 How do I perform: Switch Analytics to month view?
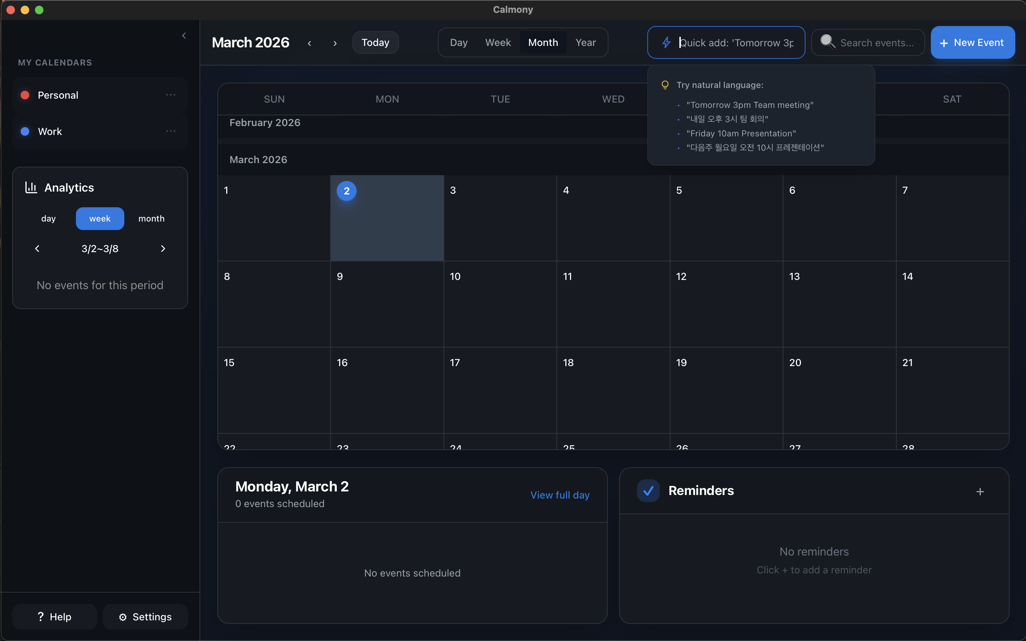pos(151,218)
